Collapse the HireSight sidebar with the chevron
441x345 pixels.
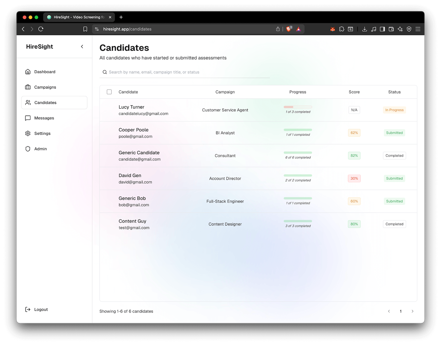(x=82, y=47)
